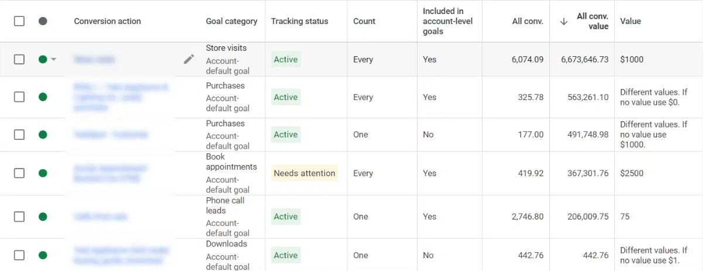Click green status dot on the Downloads row
Viewport: 705px width, 271px height.
coord(43,255)
